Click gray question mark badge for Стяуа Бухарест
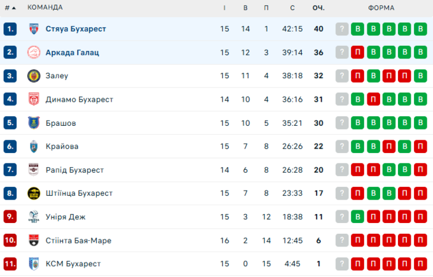Viewport: 433px width, 277px height. 343,29
